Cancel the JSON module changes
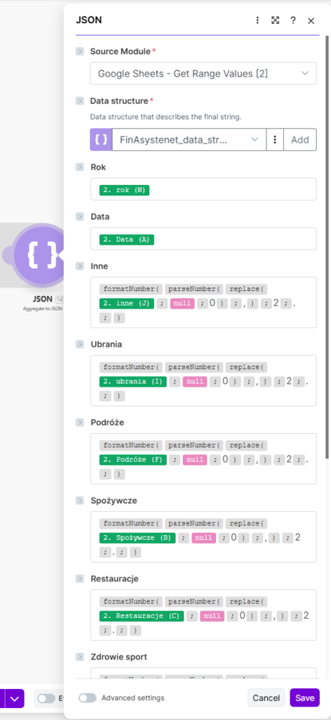 tap(266, 697)
